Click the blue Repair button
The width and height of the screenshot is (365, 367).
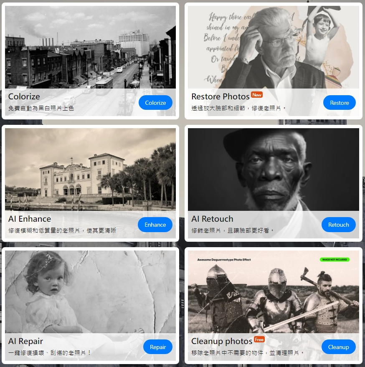(158, 347)
